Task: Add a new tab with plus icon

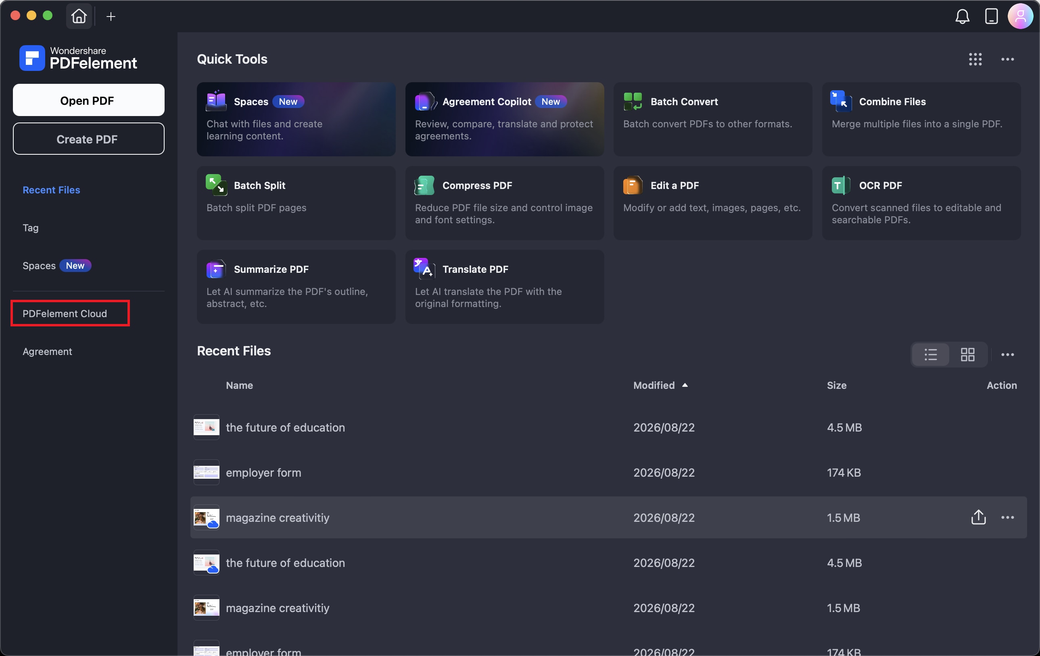Action: pyautogui.click(x=111, y=17)
